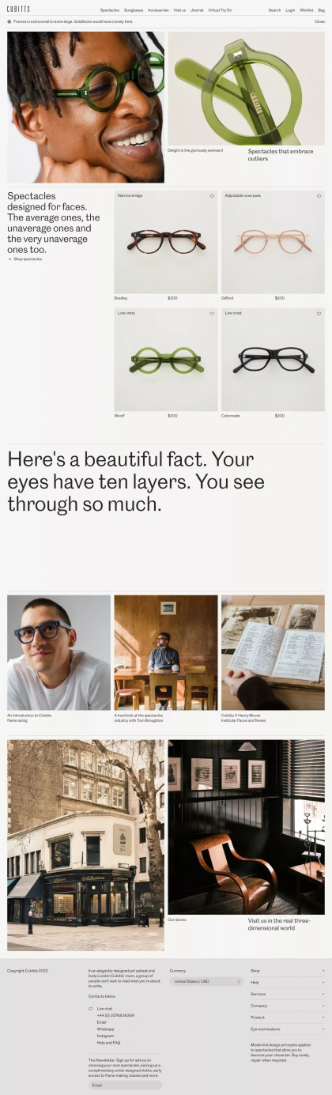Open the Whatsapp contact link
This screenshot has width=332, height=1095.
106,1029
